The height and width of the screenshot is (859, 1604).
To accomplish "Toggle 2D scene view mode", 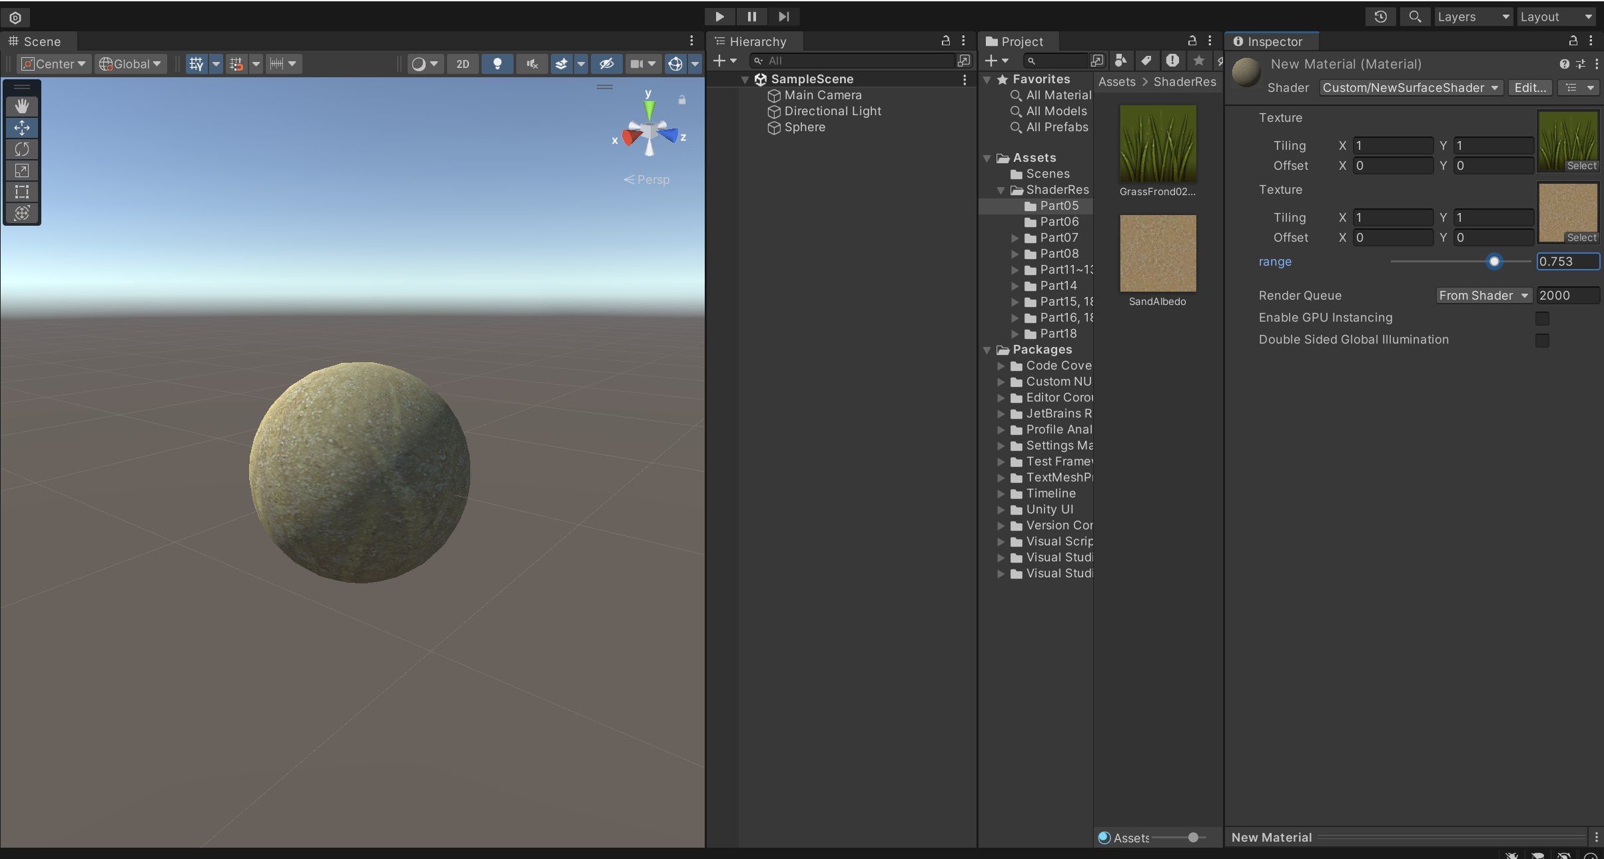I will coord(462,64).
